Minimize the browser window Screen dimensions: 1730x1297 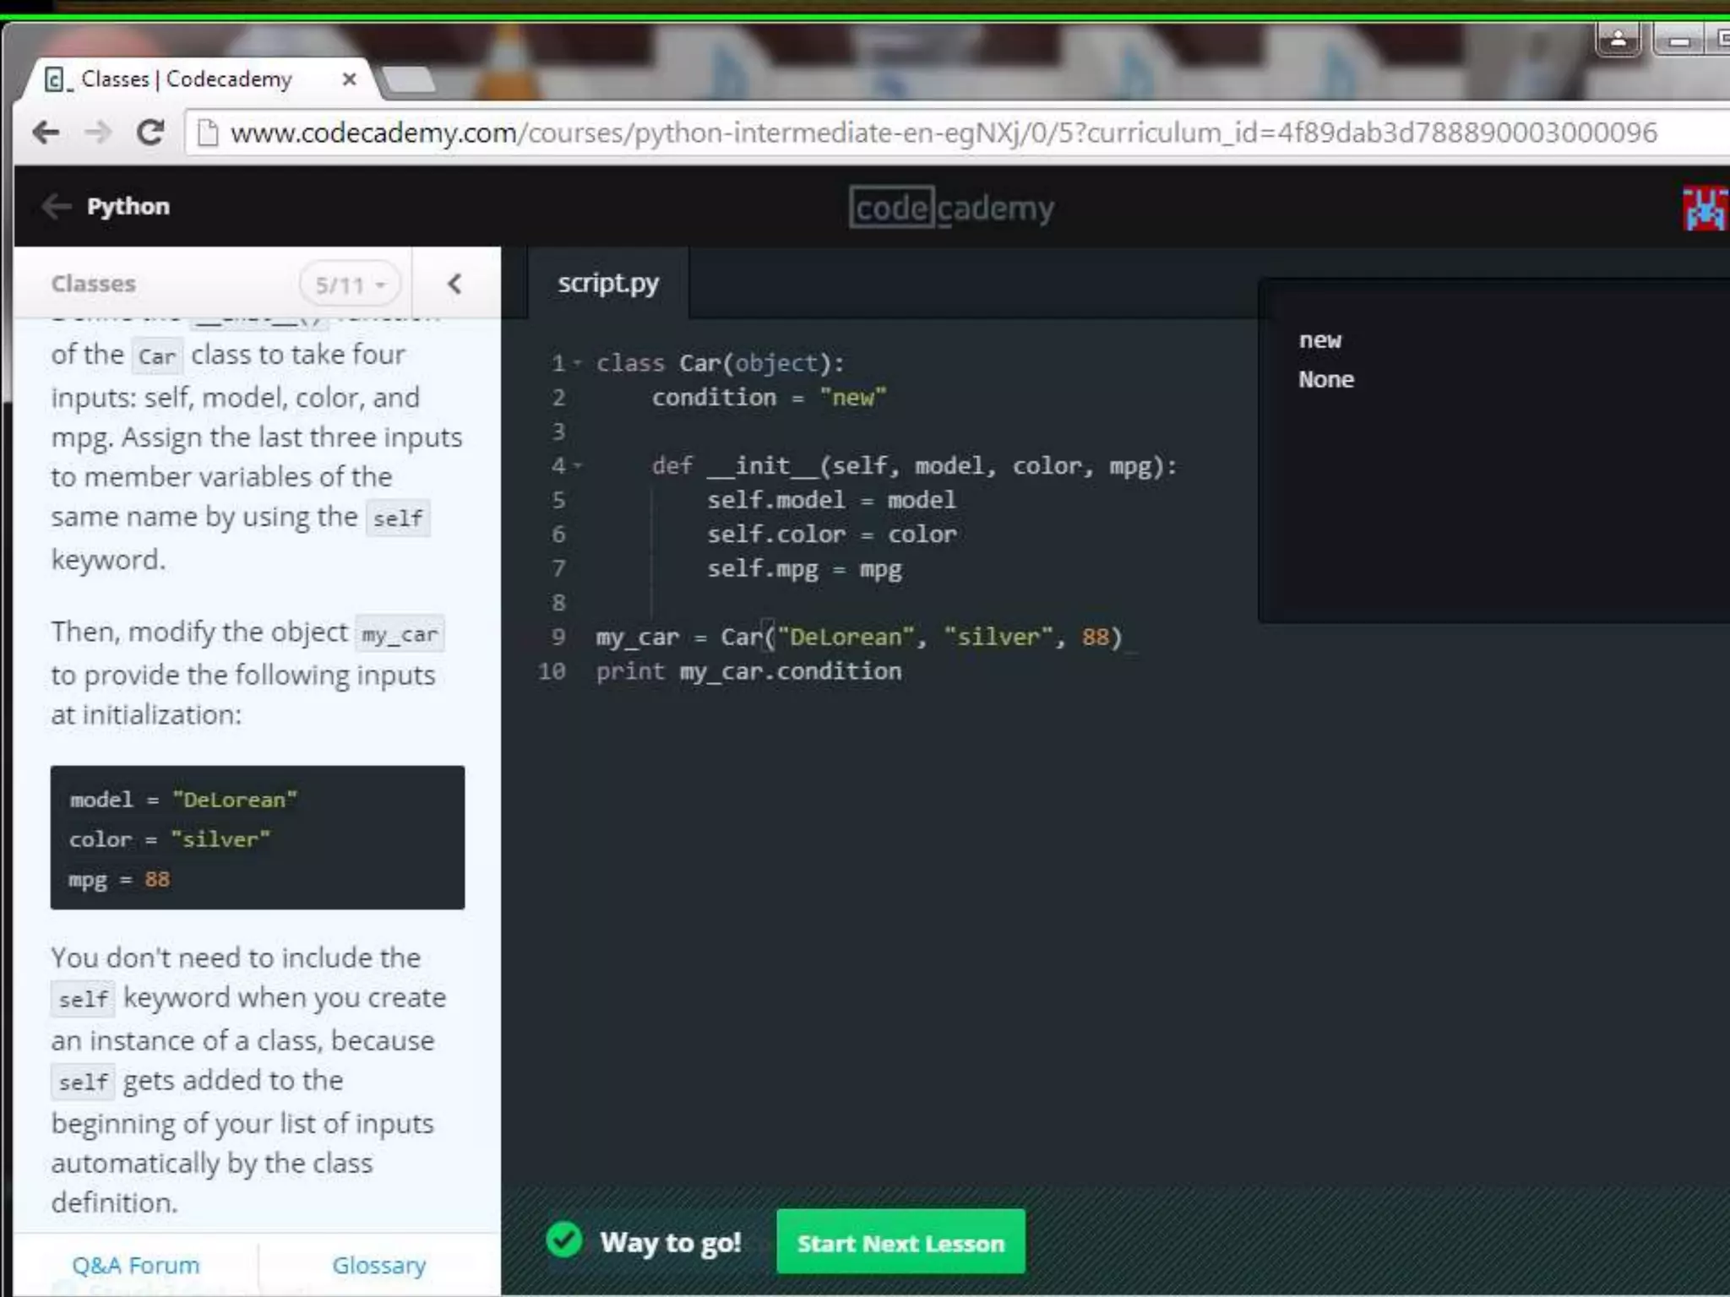(x=1678, y=40)
